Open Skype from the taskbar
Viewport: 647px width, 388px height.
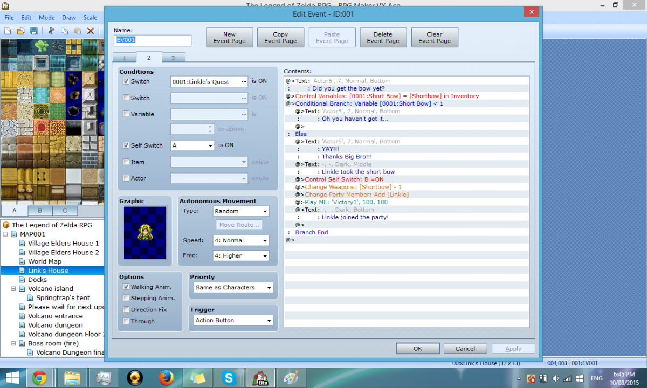229,378
